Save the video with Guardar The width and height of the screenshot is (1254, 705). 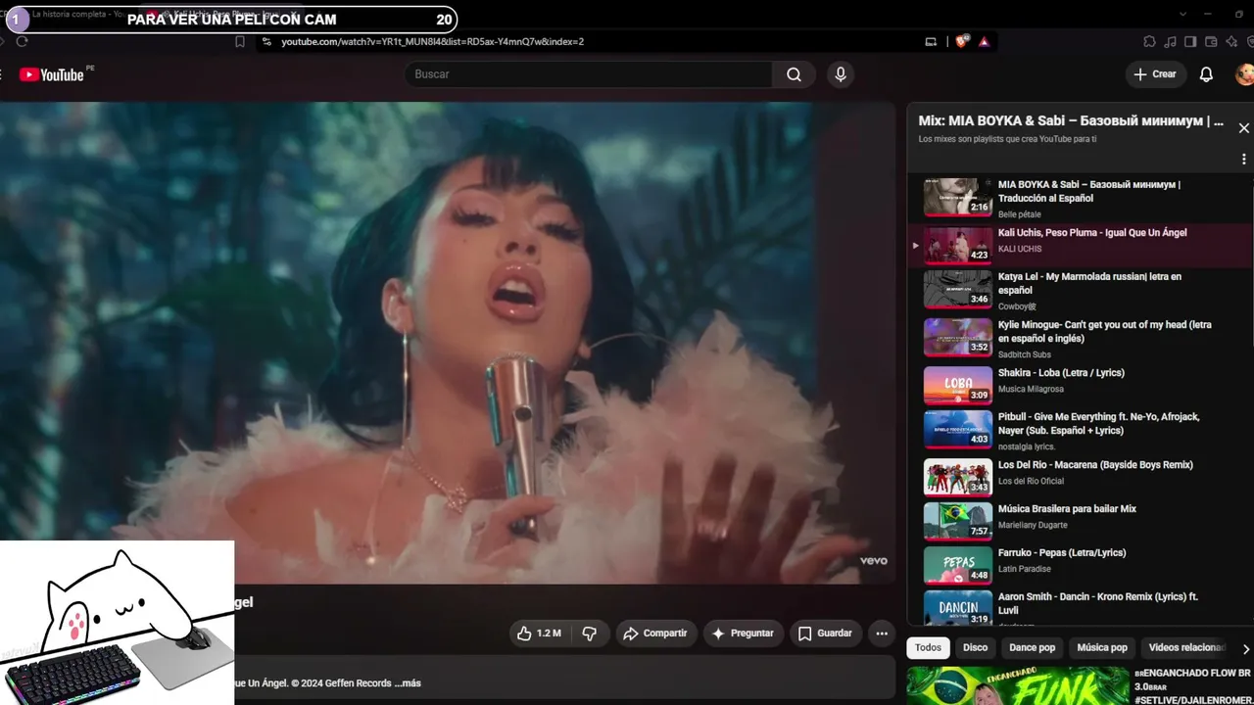[825, 634]
